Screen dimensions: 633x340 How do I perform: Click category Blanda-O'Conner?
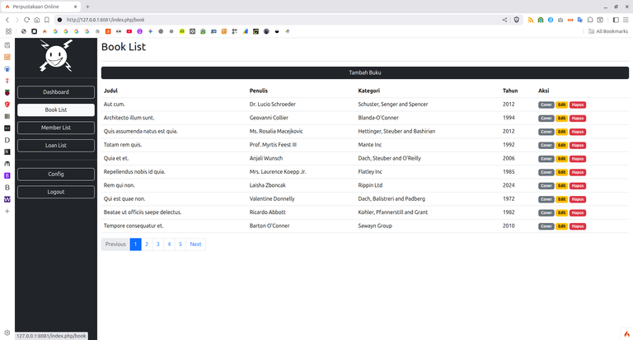click(378, 118)
